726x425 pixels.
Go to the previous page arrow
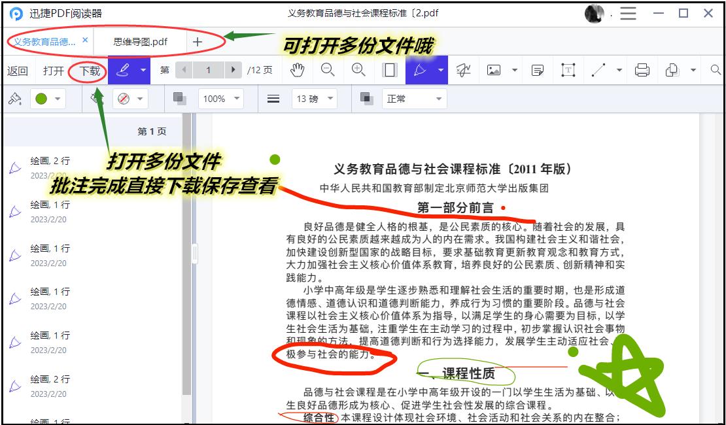coord(184,70)
